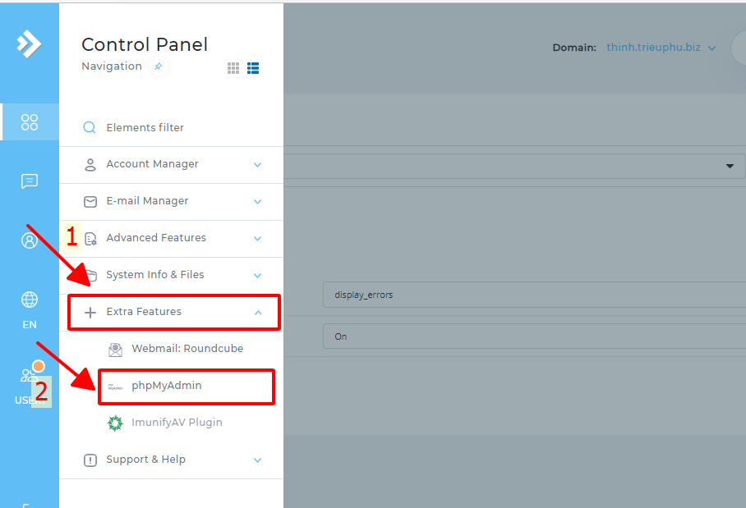The height and width of the screenshot is (508, 746).
Task: Expand the E-mail Manager section chevron
Action: pos(257,202)
